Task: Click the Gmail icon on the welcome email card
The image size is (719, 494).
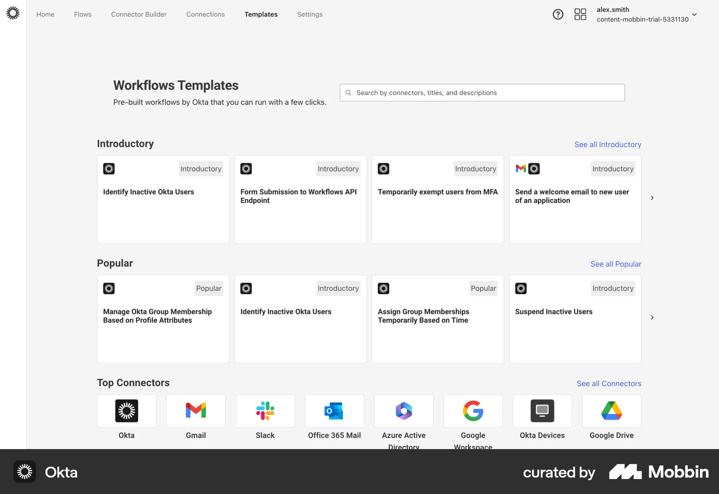Action: pyautogui.click(x=521, y=169)
